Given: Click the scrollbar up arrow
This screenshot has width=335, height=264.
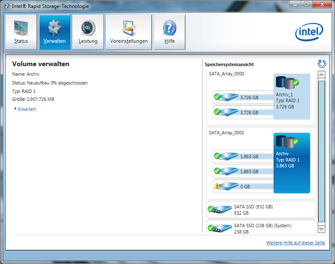Looking at the screenshot, I should [322, 74].
